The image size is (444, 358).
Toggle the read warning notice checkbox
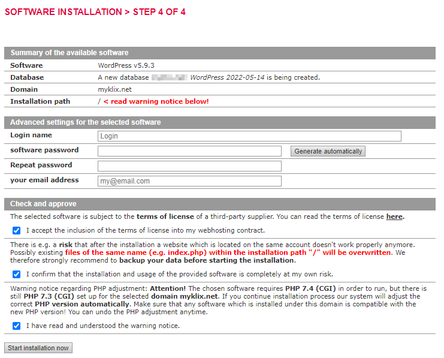click(x=16, y=326)
